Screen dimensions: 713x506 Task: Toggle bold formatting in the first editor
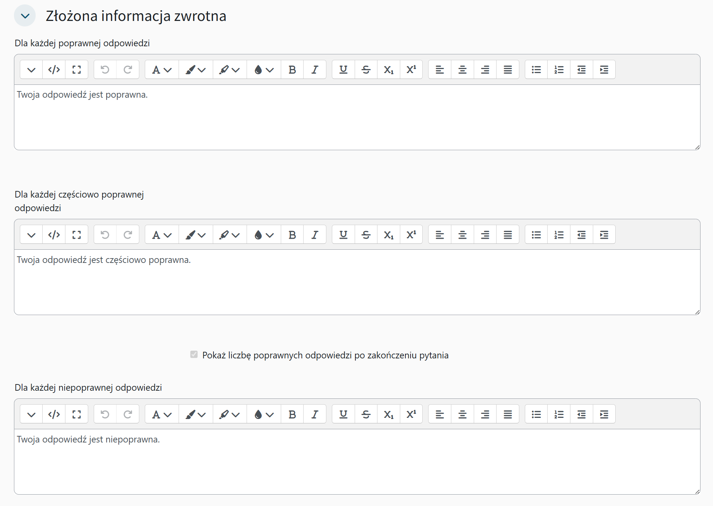point(292,69)
